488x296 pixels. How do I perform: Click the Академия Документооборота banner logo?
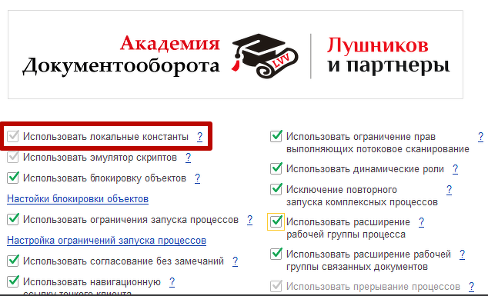tap(236, 55)
